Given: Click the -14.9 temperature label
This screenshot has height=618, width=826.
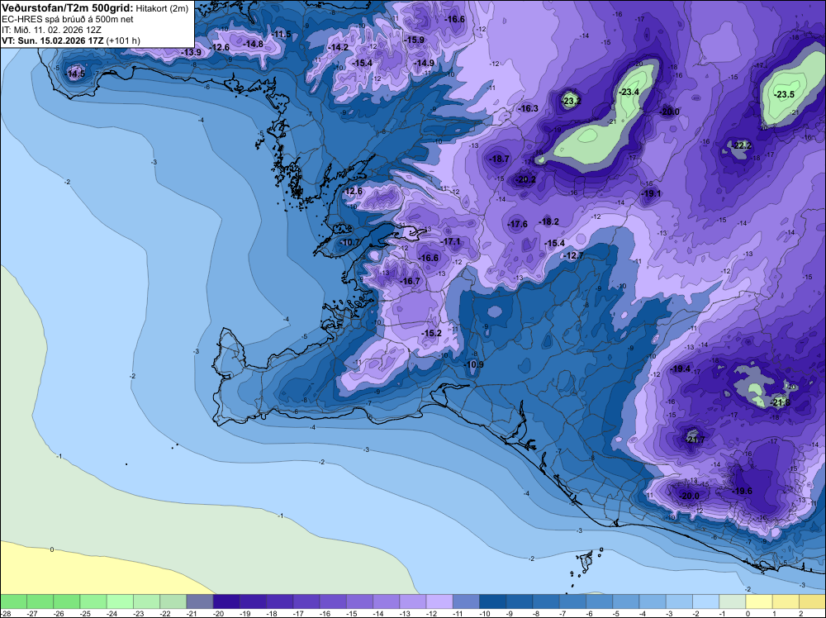Looking at the screenshot, I should tap(424, 64).
